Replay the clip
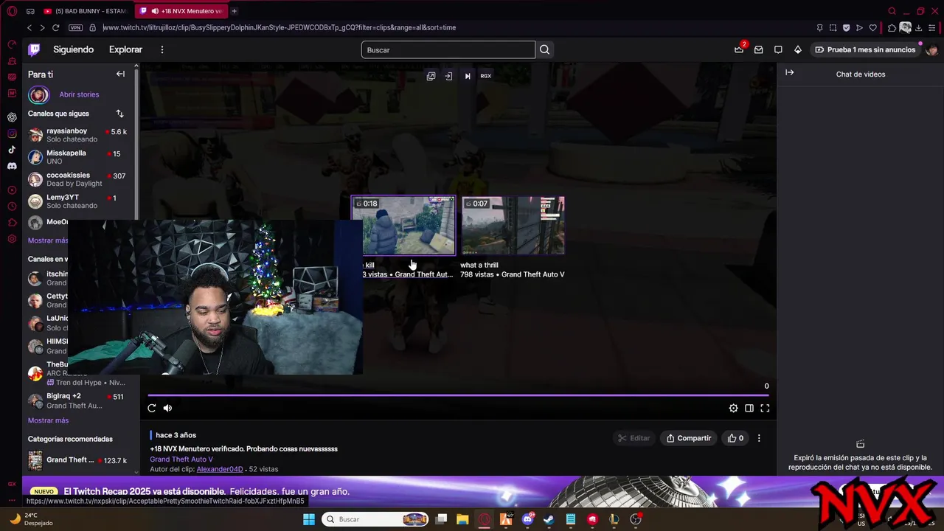 [152, 408]
